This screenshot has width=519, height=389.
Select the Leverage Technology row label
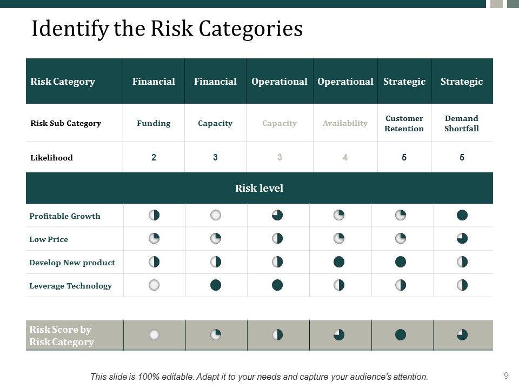pyautogui.click(x=71, y=286)
